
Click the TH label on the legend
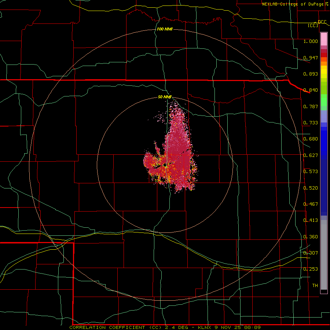[x=315, y=286]
